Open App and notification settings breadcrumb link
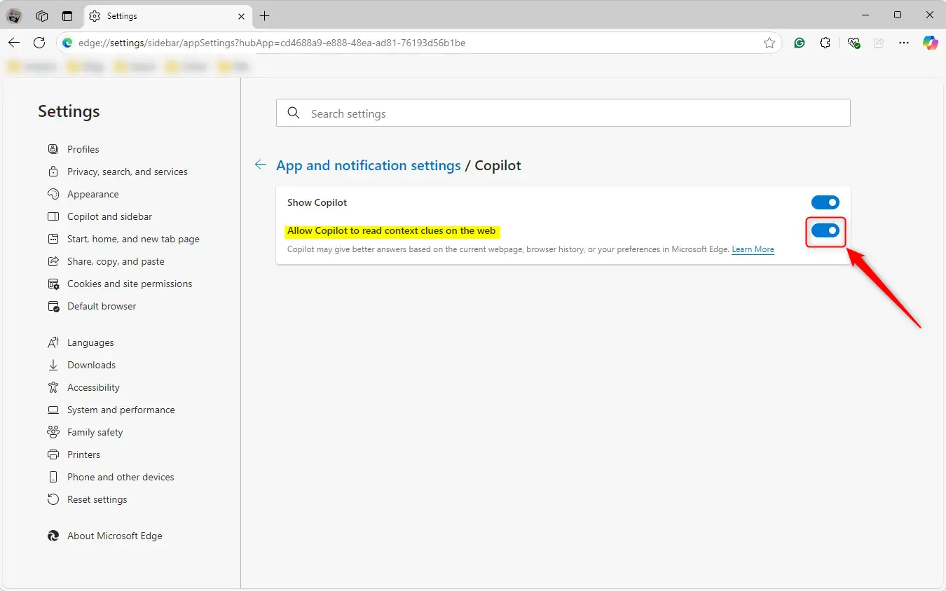Image resolution: width=946 pixels, height=591 pixels. [x=369, y=165]
